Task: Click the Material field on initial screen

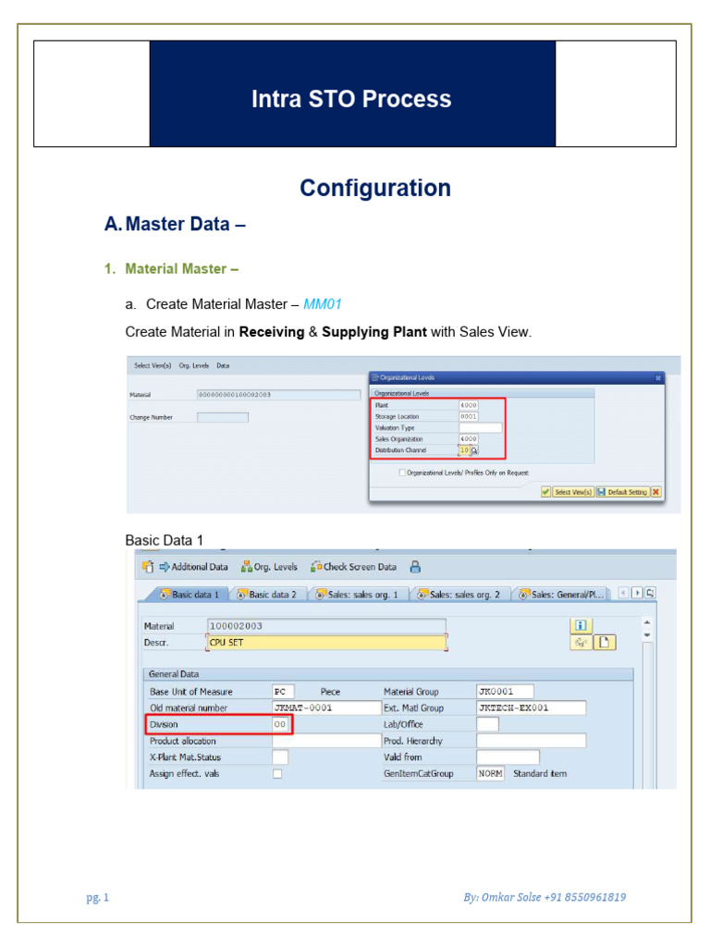Action: pyautogui.click(x=279, y=394)
